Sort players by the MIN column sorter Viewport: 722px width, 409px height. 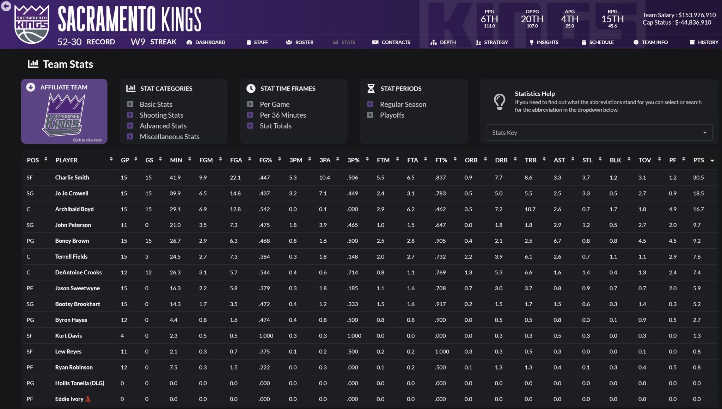190,159
